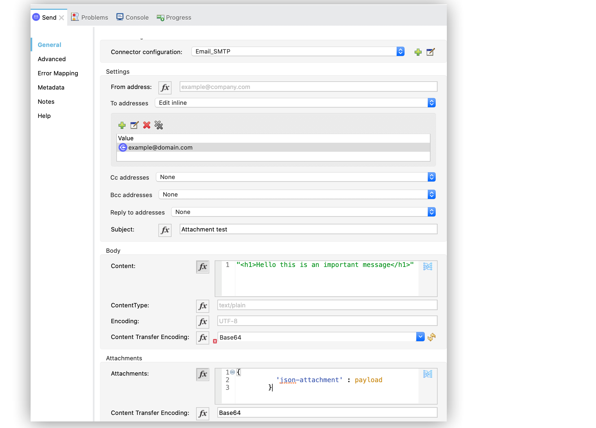596x428 pixels.
Task: Click the General tab in left sidebar
Action: pos(49,44)
